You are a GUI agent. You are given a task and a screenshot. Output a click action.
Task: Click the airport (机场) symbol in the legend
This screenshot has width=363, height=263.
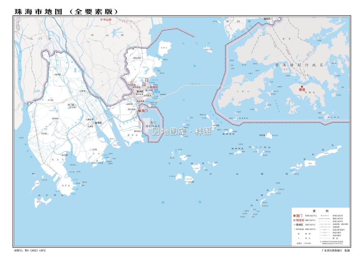298,234
